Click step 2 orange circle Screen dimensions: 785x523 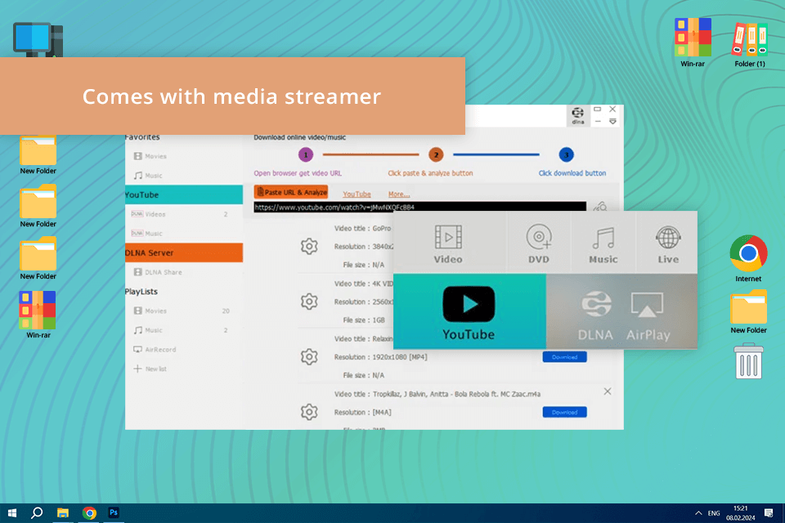436,154
